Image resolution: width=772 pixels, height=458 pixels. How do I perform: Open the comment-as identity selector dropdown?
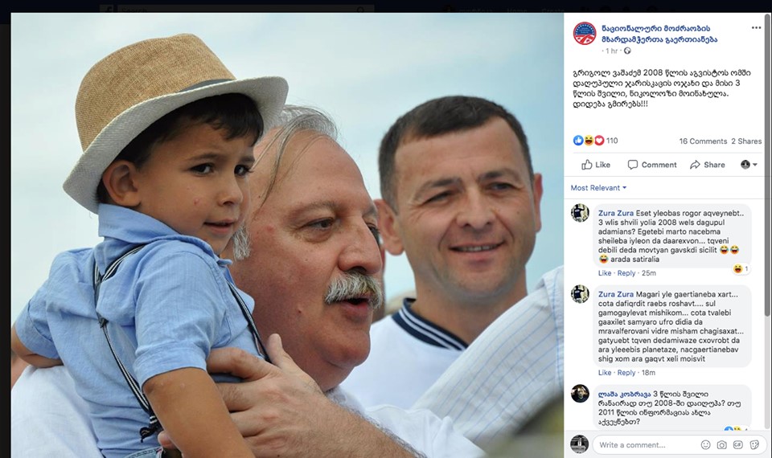[x=749, y=165]
